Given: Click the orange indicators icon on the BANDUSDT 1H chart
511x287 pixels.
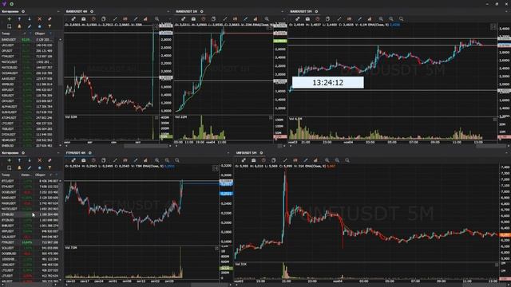Looking at the screenshot, I should point(235,19).
